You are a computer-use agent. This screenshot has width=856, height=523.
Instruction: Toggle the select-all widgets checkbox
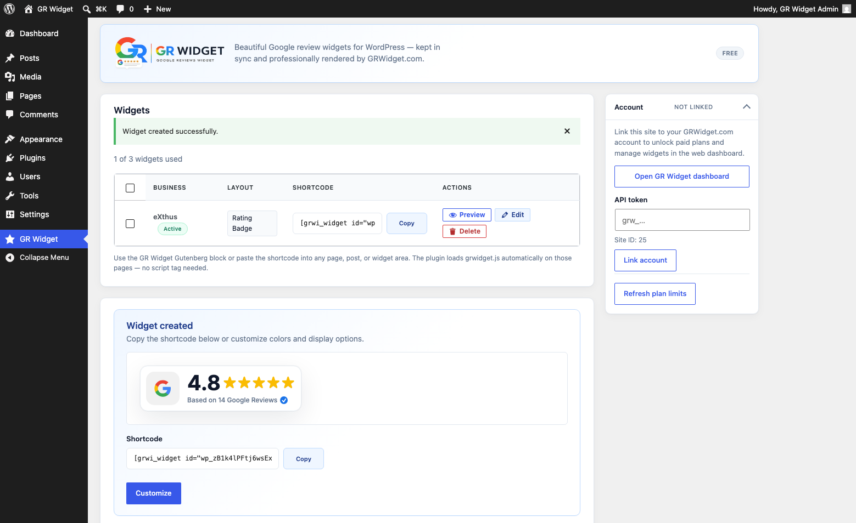click(130, 188)
